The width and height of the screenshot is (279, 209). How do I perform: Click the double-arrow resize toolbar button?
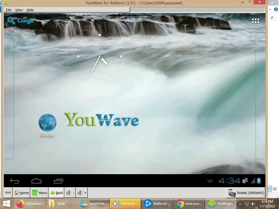[x=8, y=193]
